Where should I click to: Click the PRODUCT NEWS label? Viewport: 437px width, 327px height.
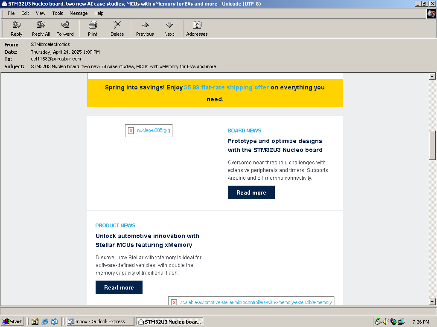[x=115, y=226]
